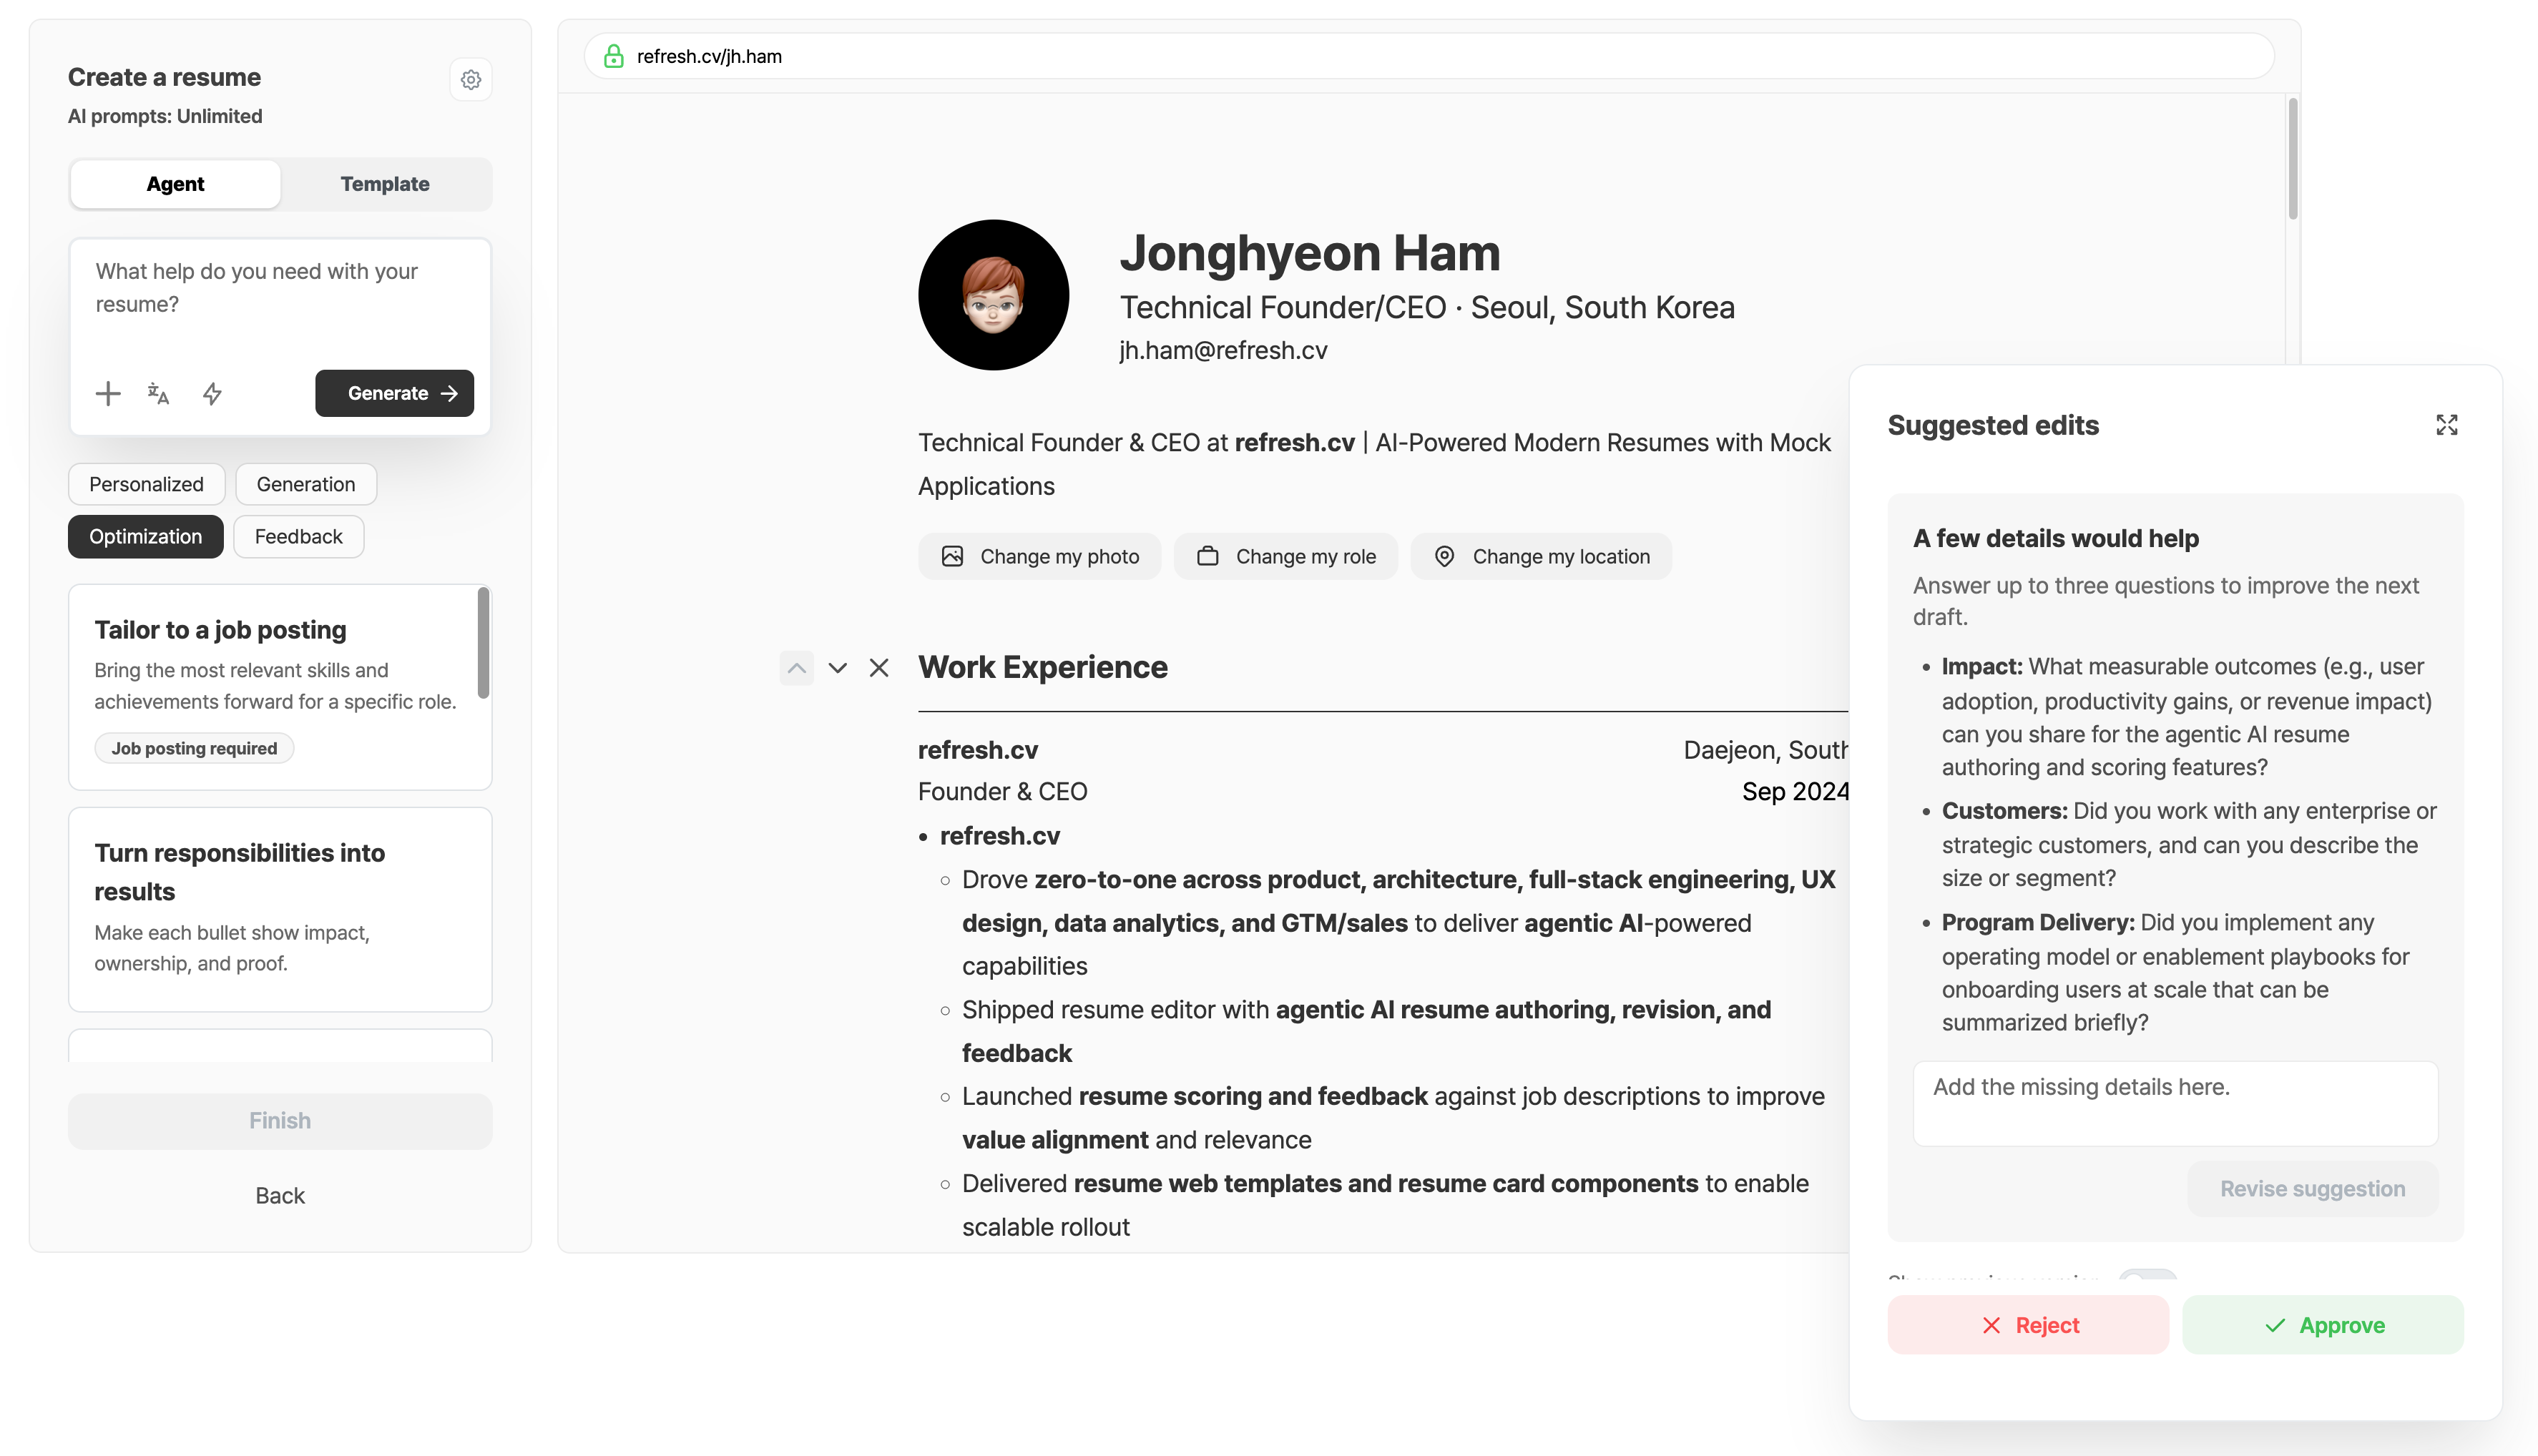Click the optimization list scrollbar

[484, 642]
